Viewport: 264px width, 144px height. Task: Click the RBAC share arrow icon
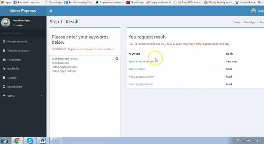click(x=4, y=96)
